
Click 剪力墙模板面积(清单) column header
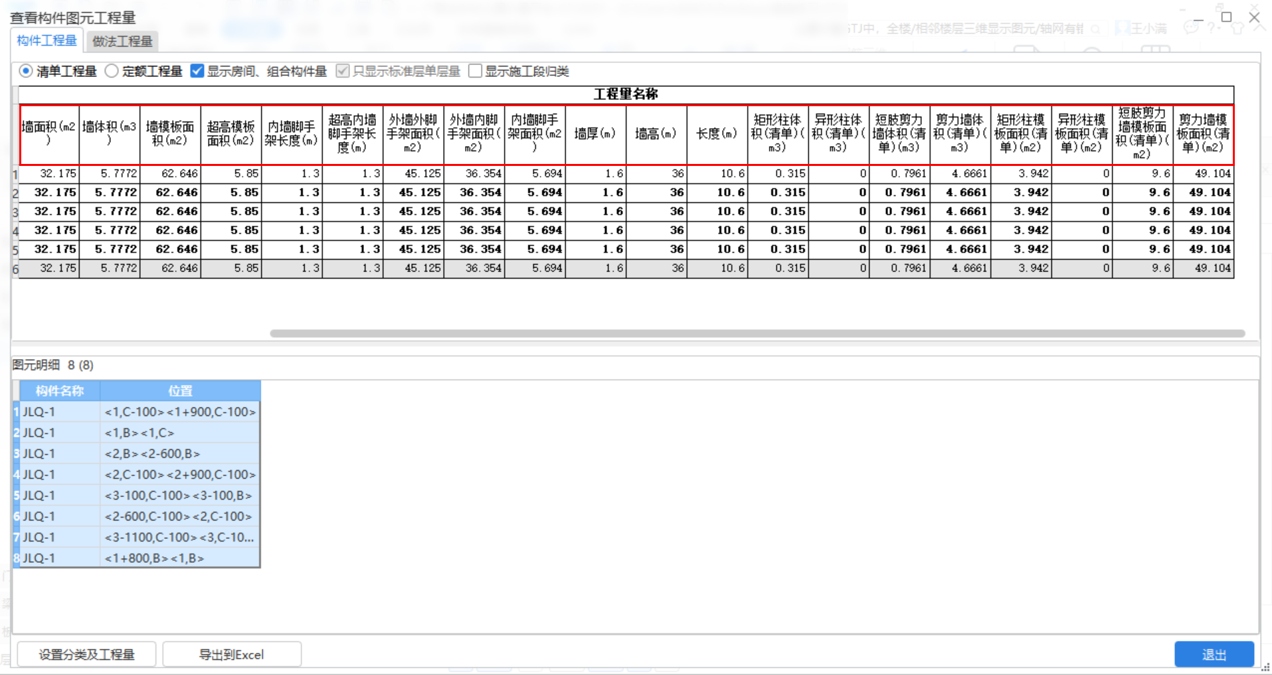(1204, 134)
